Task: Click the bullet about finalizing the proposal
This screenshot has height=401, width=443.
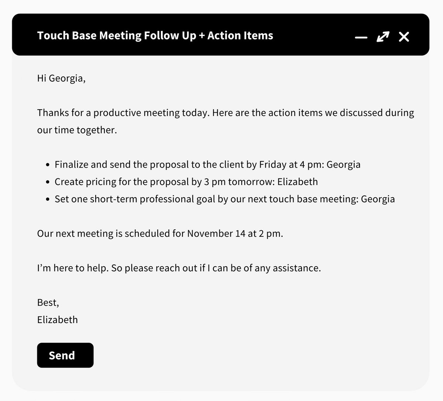Action: [x=208, y=164]
